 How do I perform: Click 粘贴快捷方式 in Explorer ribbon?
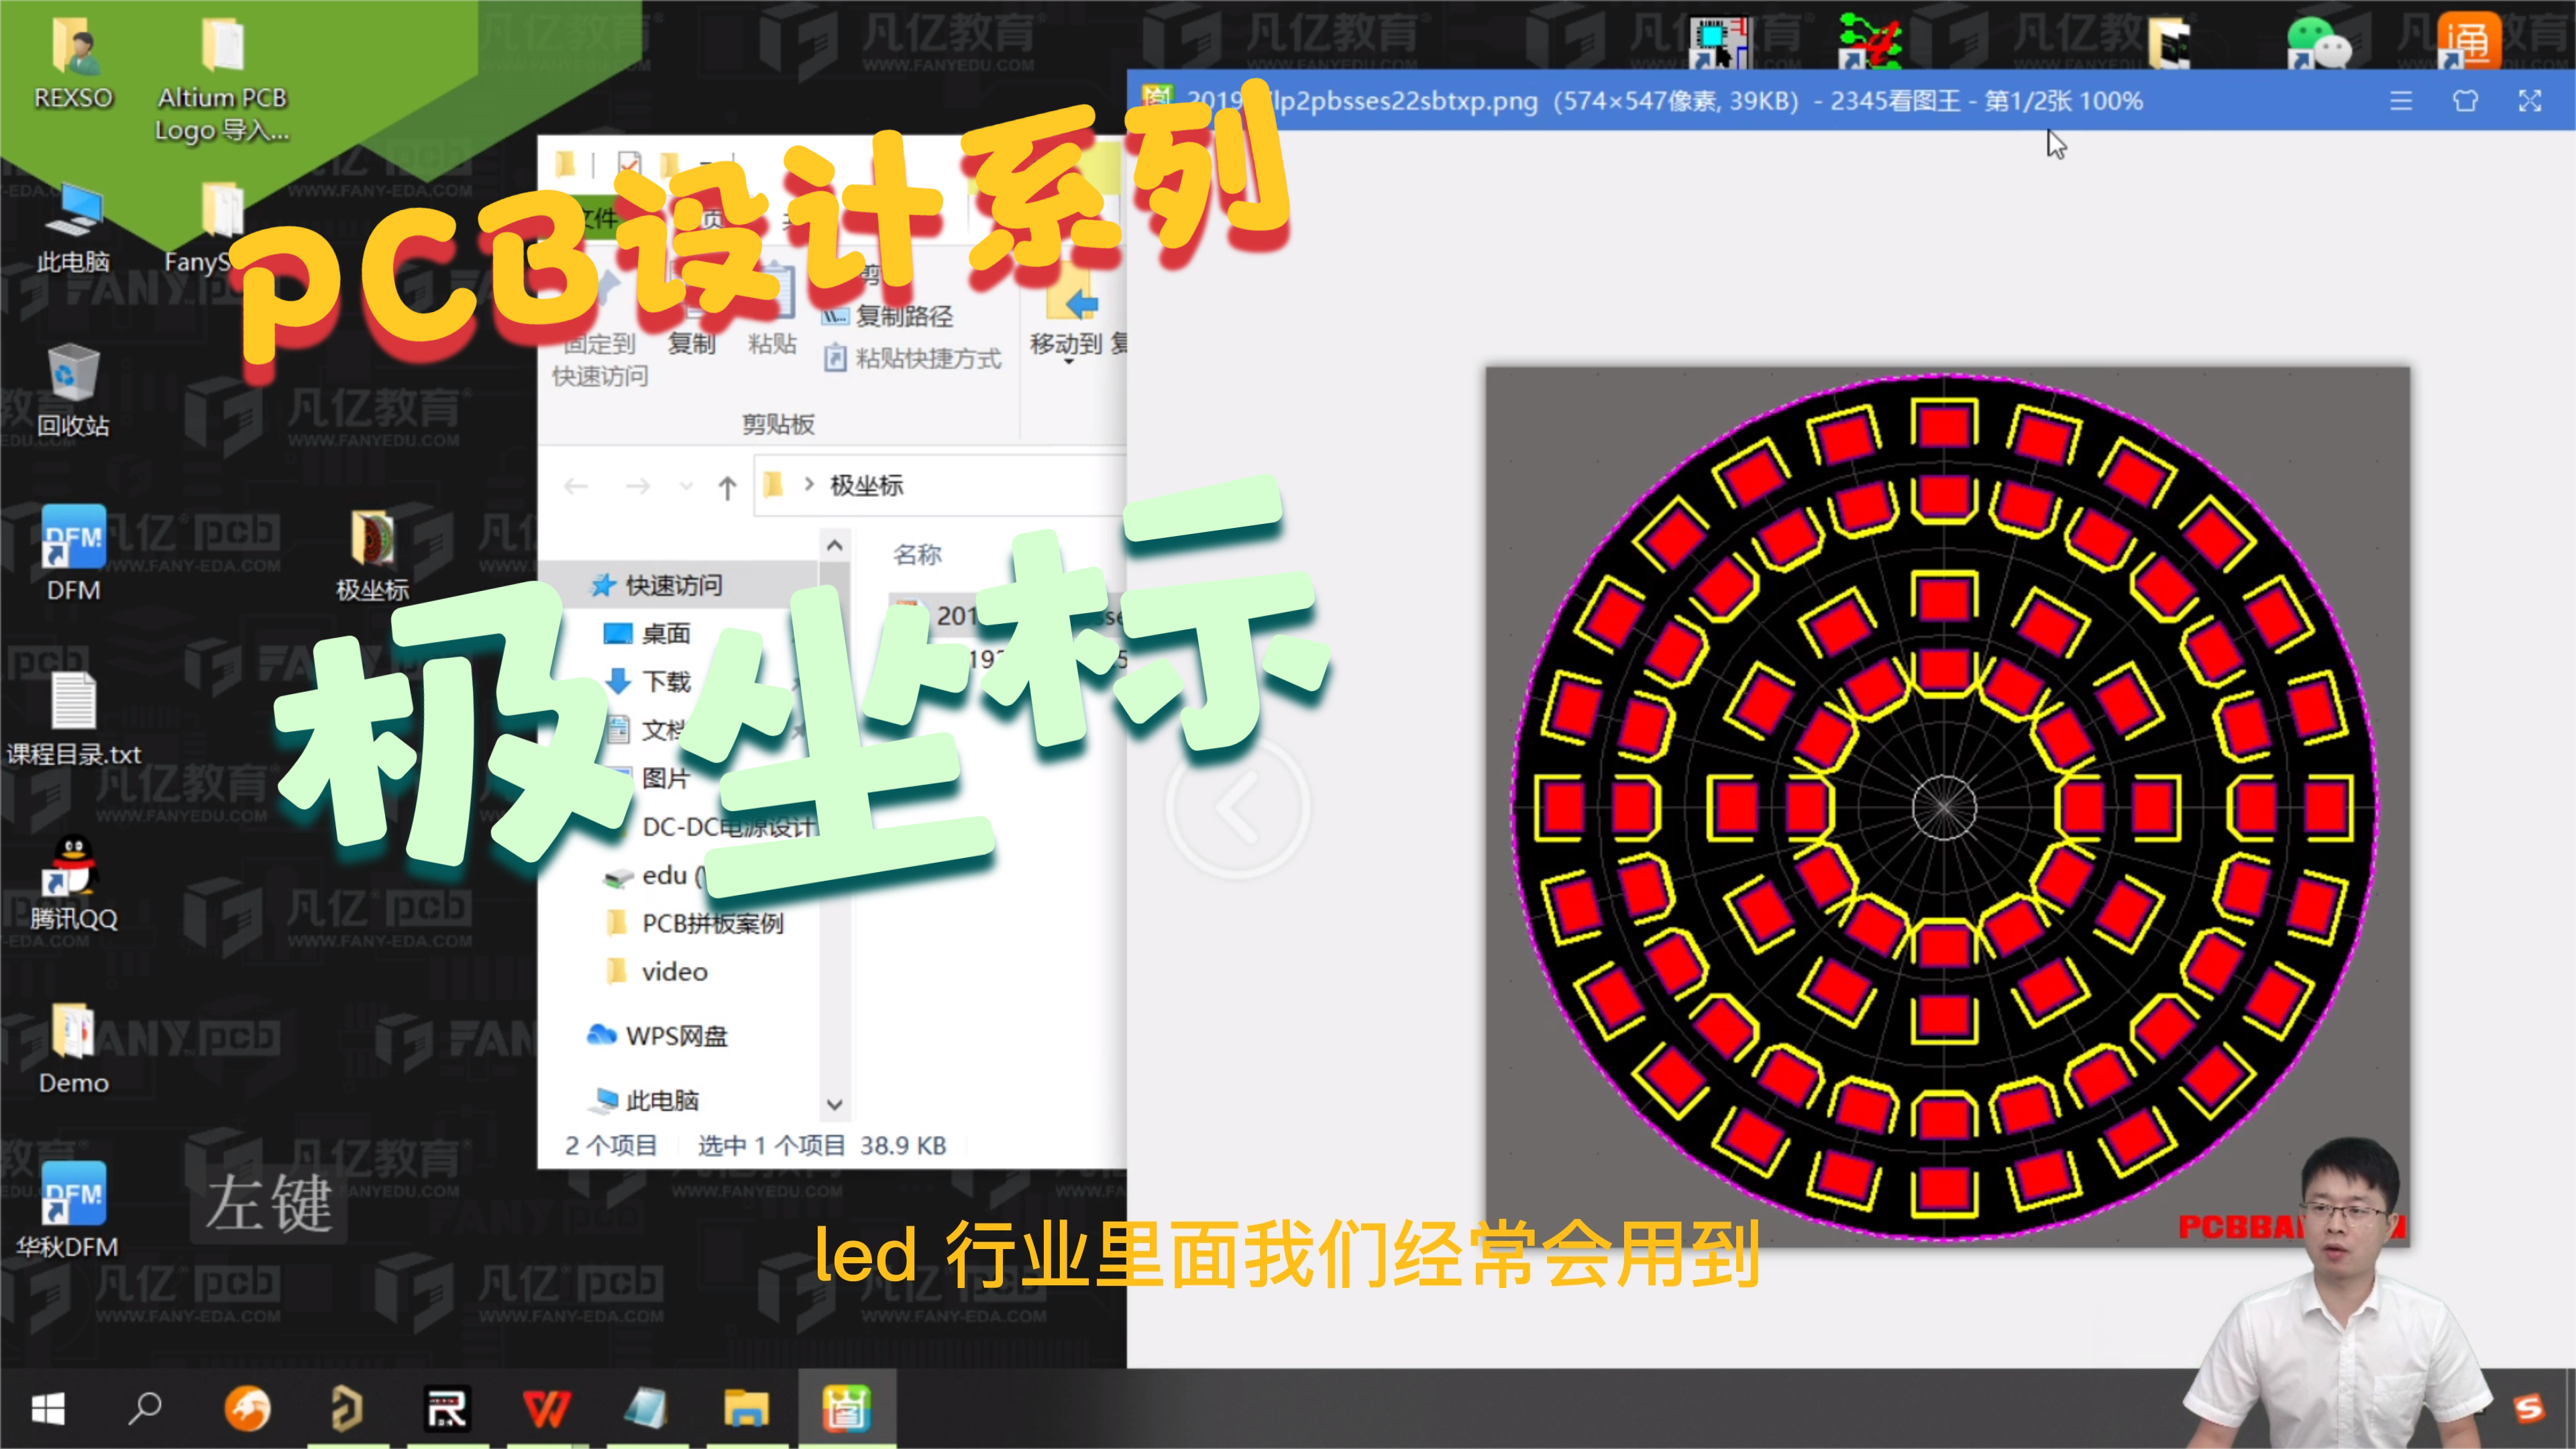coord(912,358)
